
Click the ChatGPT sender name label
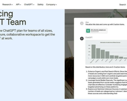(x=89, y=37)
